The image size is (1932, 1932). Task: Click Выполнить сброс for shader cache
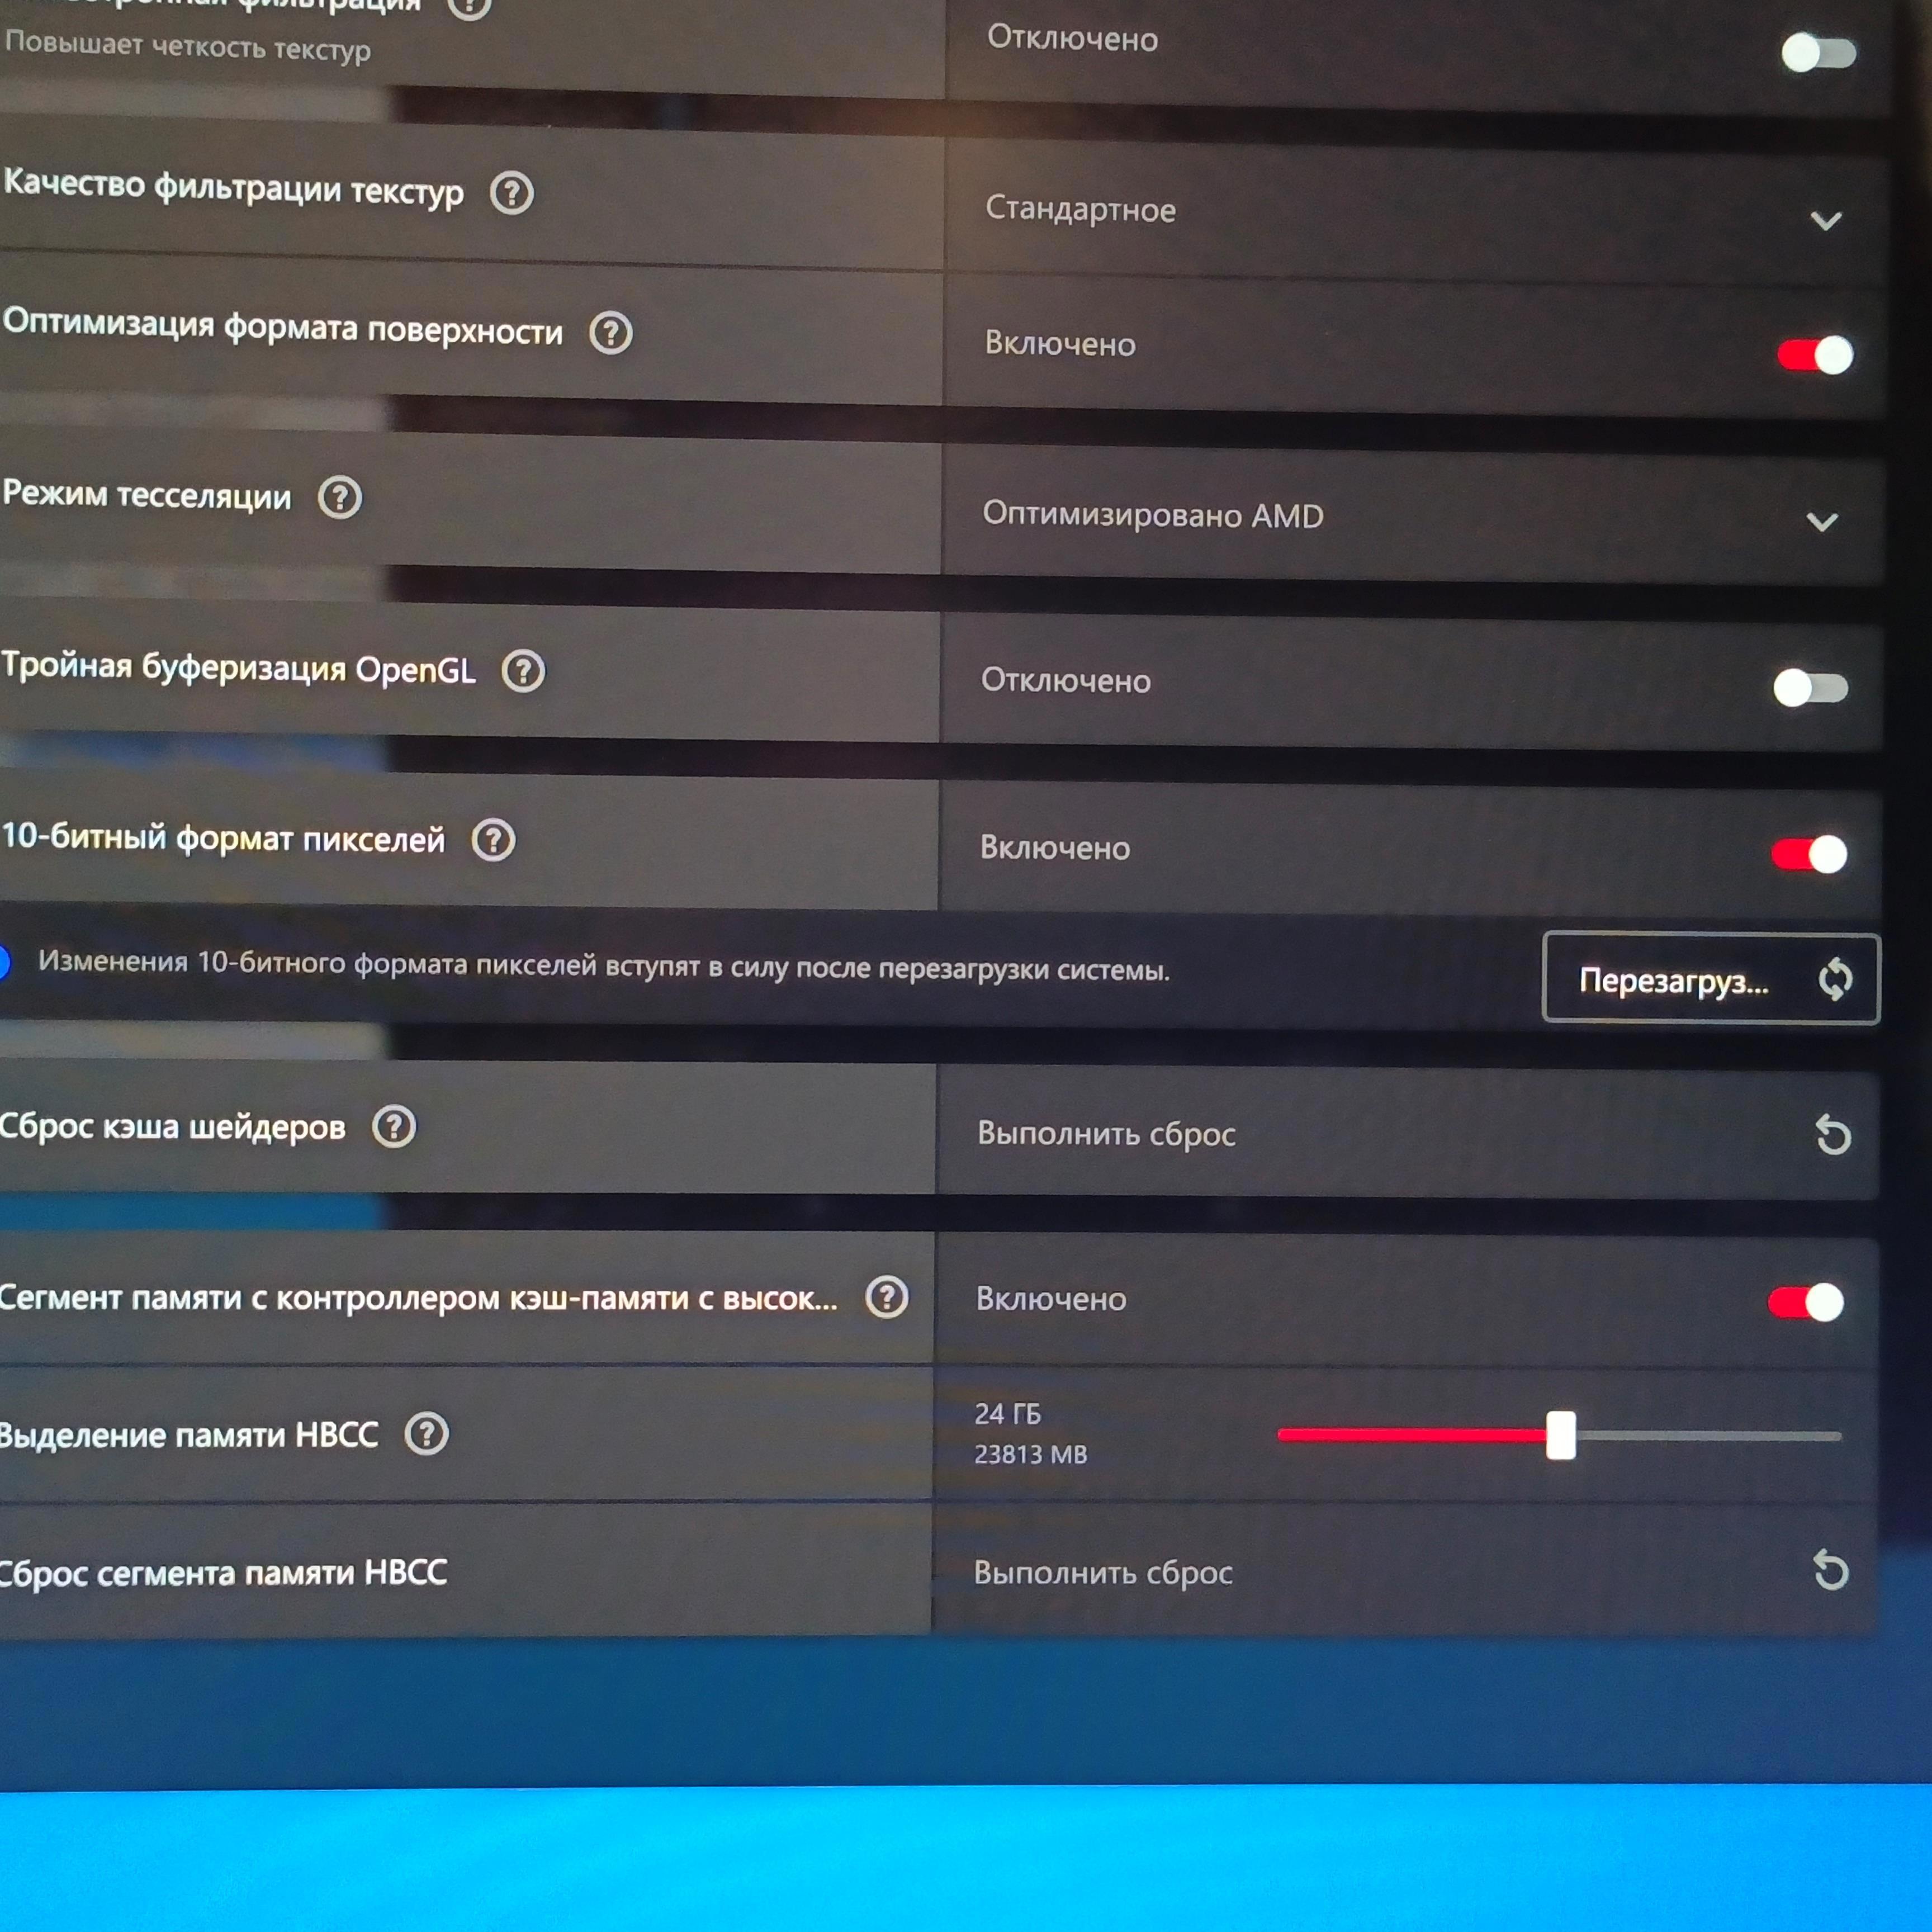(1106, 1134)
